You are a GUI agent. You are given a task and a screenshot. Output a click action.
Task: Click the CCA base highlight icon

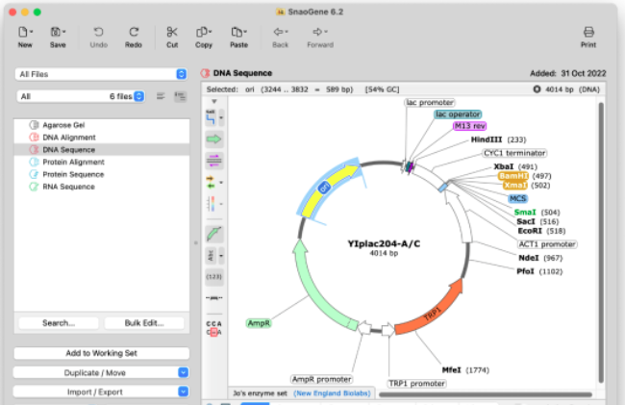click(214, 328)
